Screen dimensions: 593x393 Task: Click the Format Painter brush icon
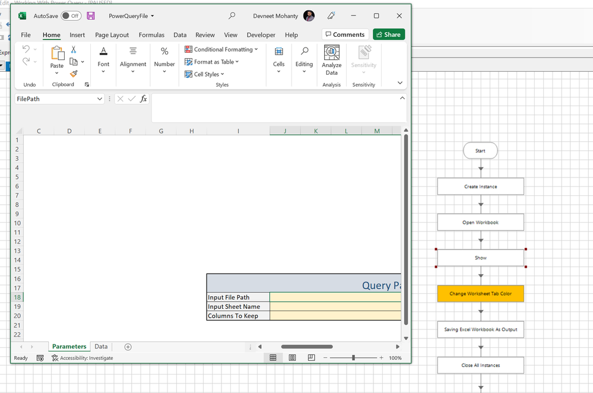74,74
